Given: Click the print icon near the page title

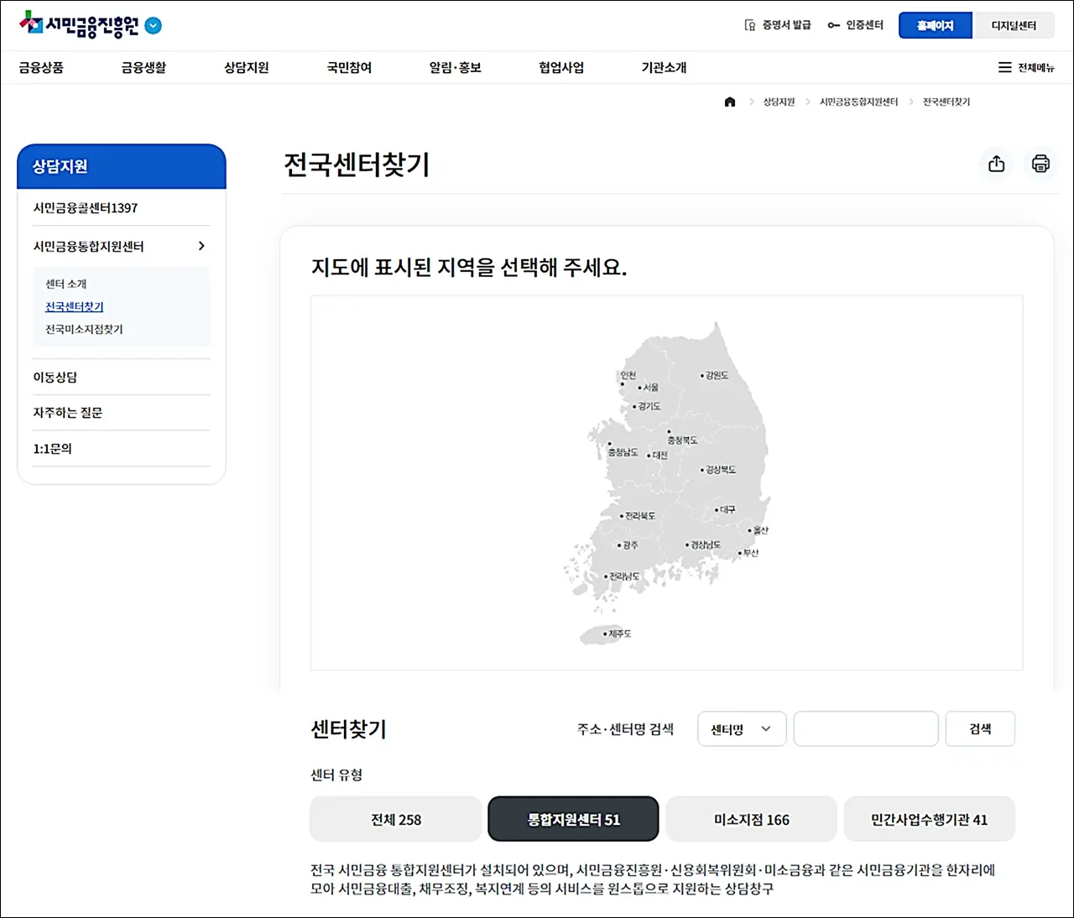Looking at the screenshot, I should click(x=1040, y=164).
